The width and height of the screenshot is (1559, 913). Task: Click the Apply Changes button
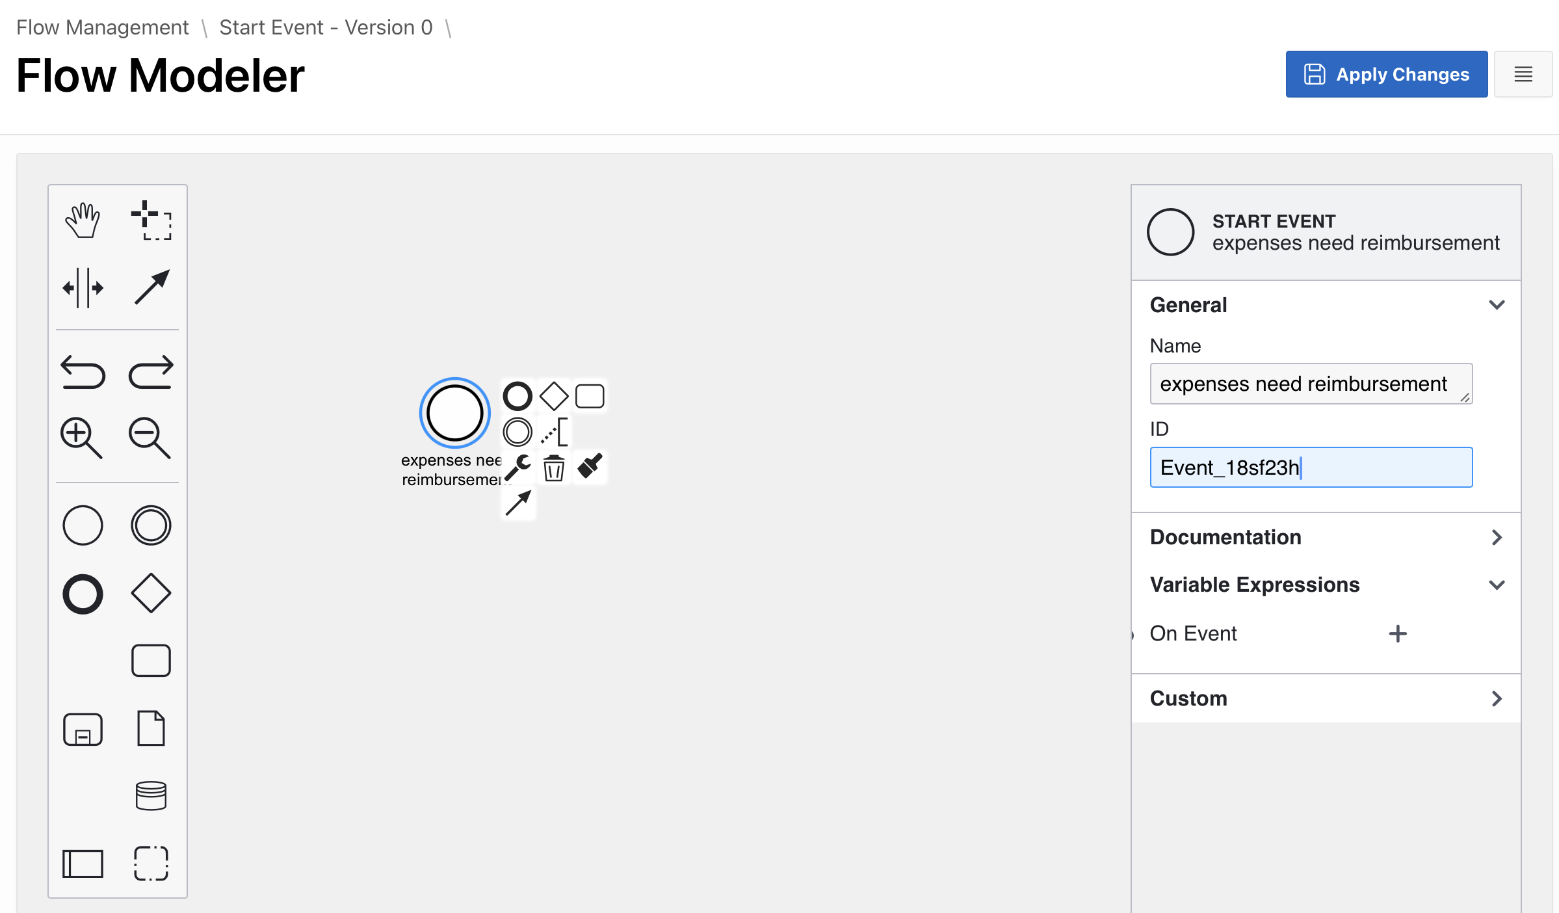click(1386, 74)
